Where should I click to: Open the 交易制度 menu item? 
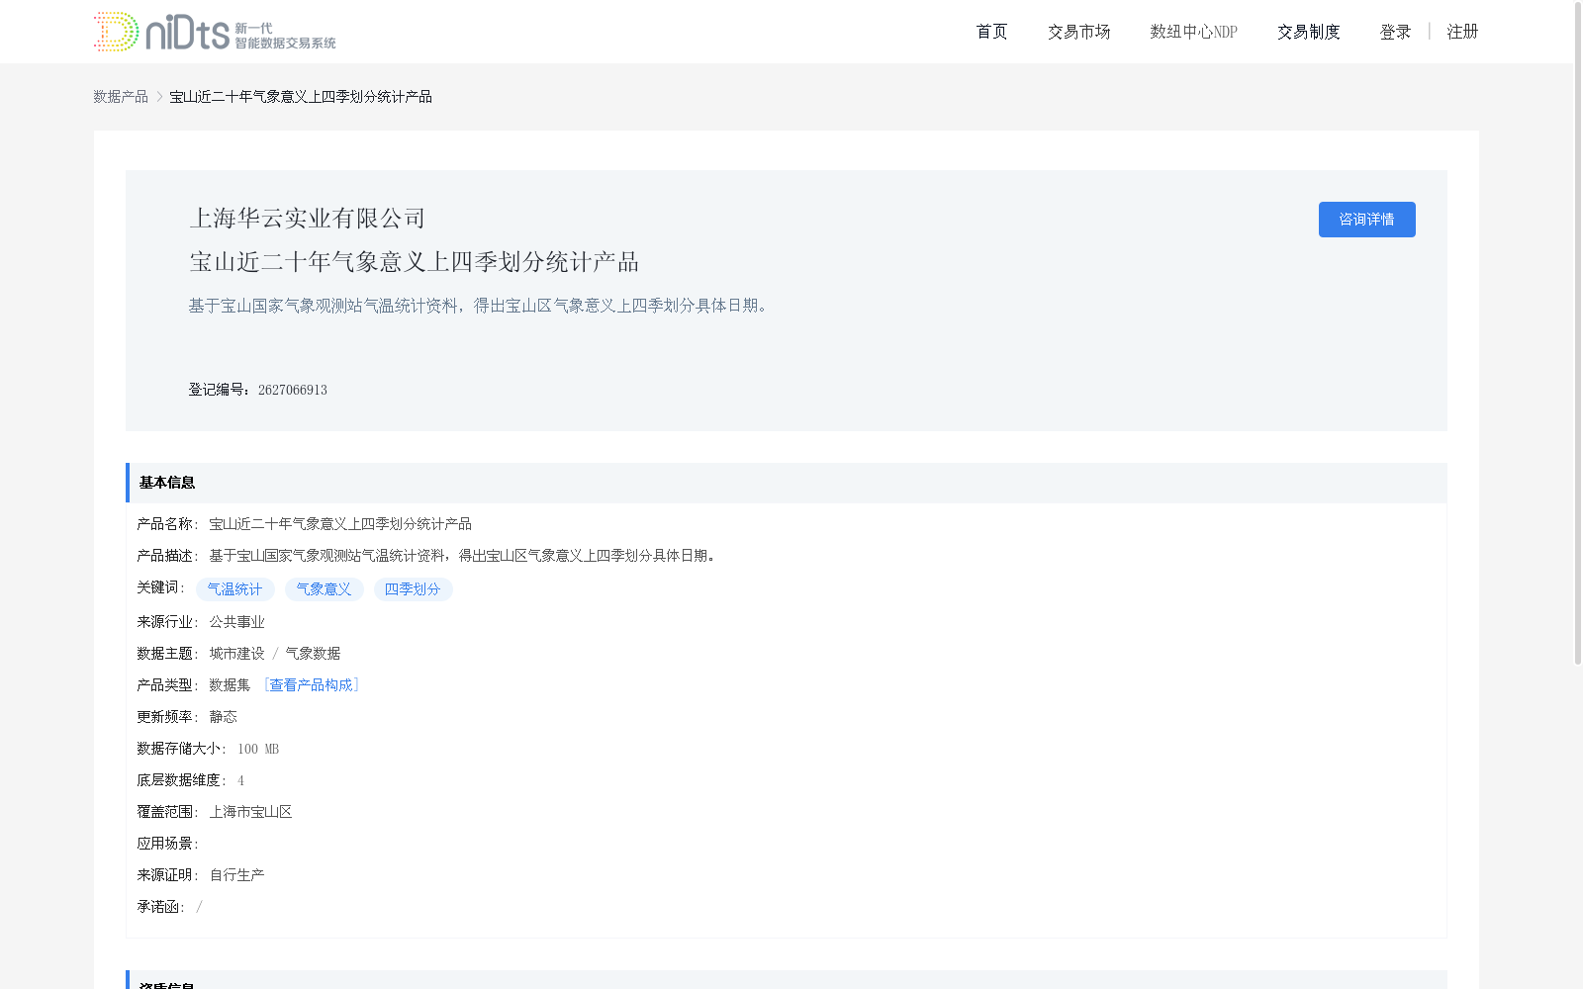pyautogui.click(x=1308, y=32)
